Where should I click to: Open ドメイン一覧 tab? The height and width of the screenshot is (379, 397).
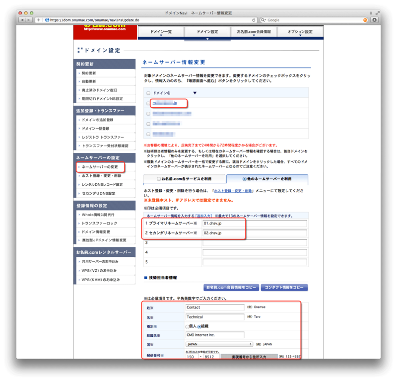tap(161, 32)
